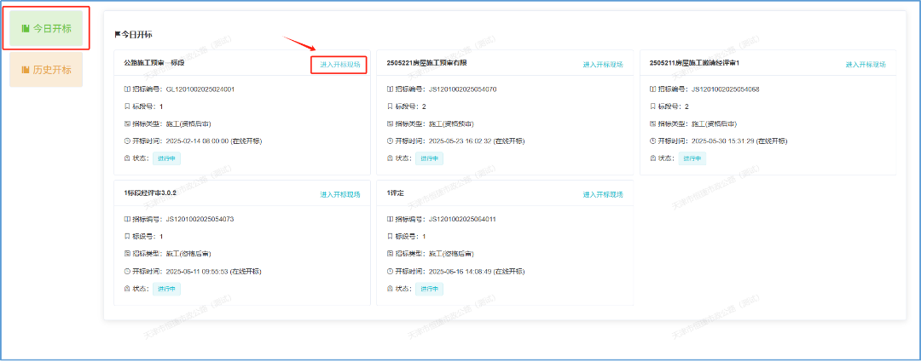Click the flag icon beside the 今日开标 heading
Viewport: 921px width, 362px height.
pyautogui.click(x=118, y=35)
